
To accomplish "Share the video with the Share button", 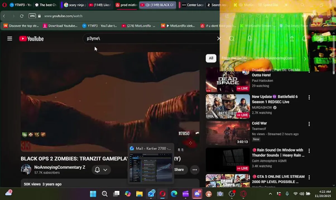I will 179,170.
